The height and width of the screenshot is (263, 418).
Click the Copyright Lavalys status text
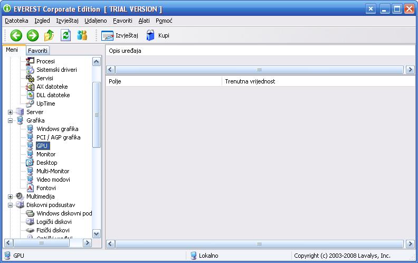(x=342, y=256)
